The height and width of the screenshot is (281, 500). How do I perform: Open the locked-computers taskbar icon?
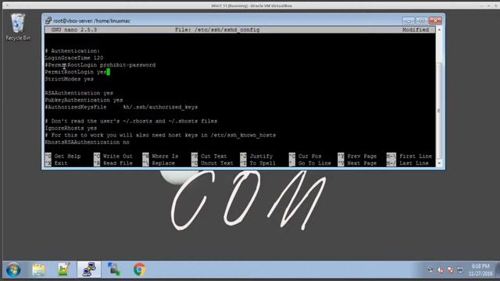(x=114, y=269)
